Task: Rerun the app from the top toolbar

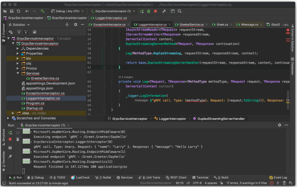Action: click(142, 11)
